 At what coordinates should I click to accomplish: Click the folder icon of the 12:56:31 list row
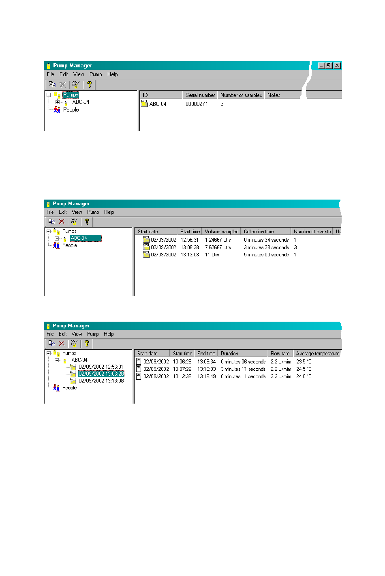tap(146, 240)
